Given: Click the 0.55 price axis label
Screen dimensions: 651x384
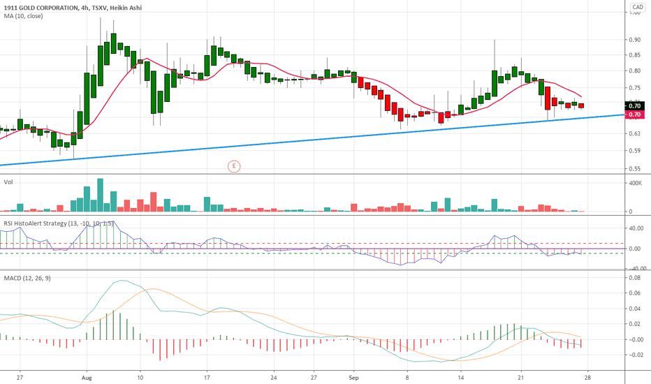Looking at the screenshot, I should click(x=634, y=169).
